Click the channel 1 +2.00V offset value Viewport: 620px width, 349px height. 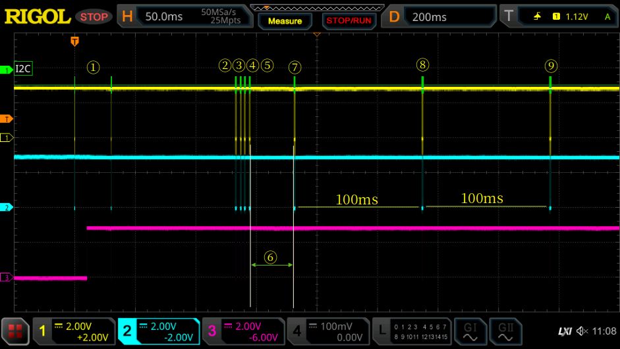tap(92, 338)
